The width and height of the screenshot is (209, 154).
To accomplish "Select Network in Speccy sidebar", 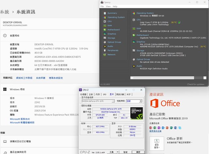I will pos(111,54).
